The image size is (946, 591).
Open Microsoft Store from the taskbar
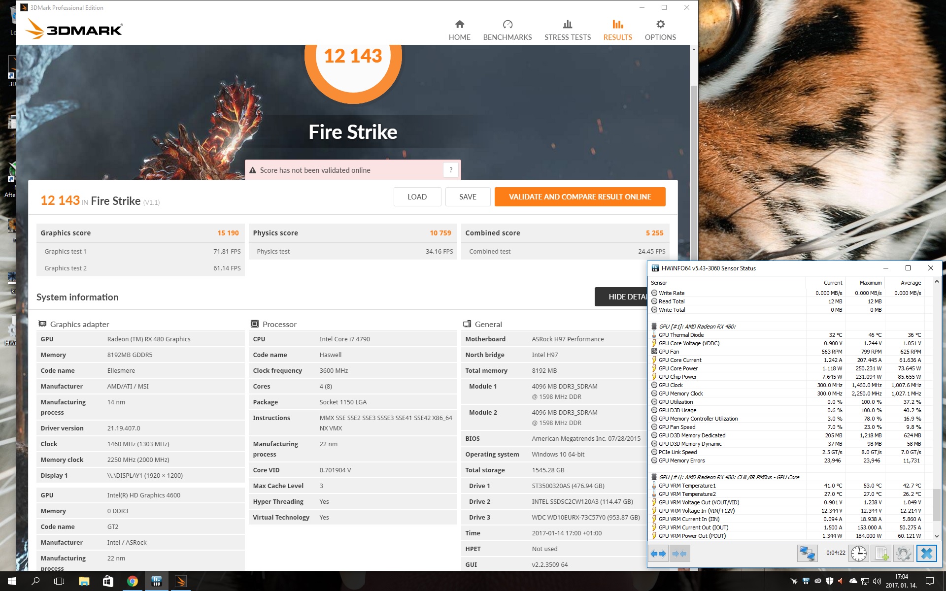108,581
